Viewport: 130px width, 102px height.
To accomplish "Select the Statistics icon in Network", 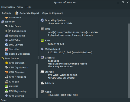I will (6, 49).
